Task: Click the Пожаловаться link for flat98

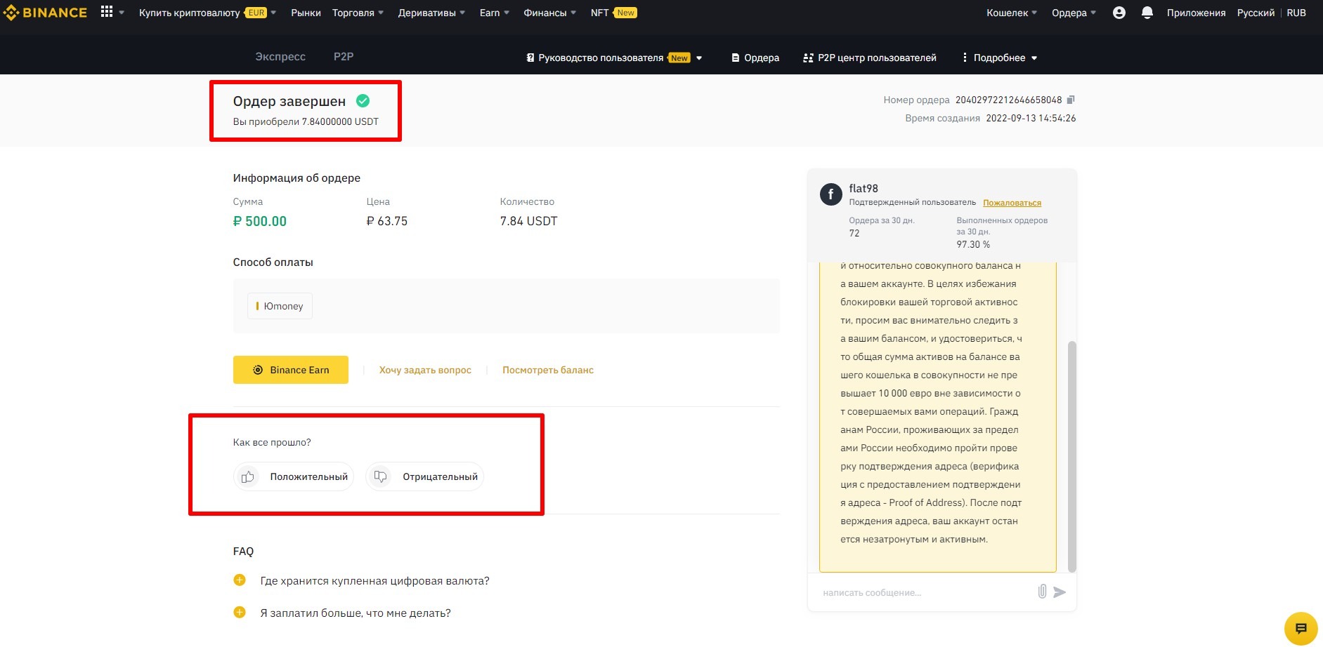Action: [x=1012, y=203]
